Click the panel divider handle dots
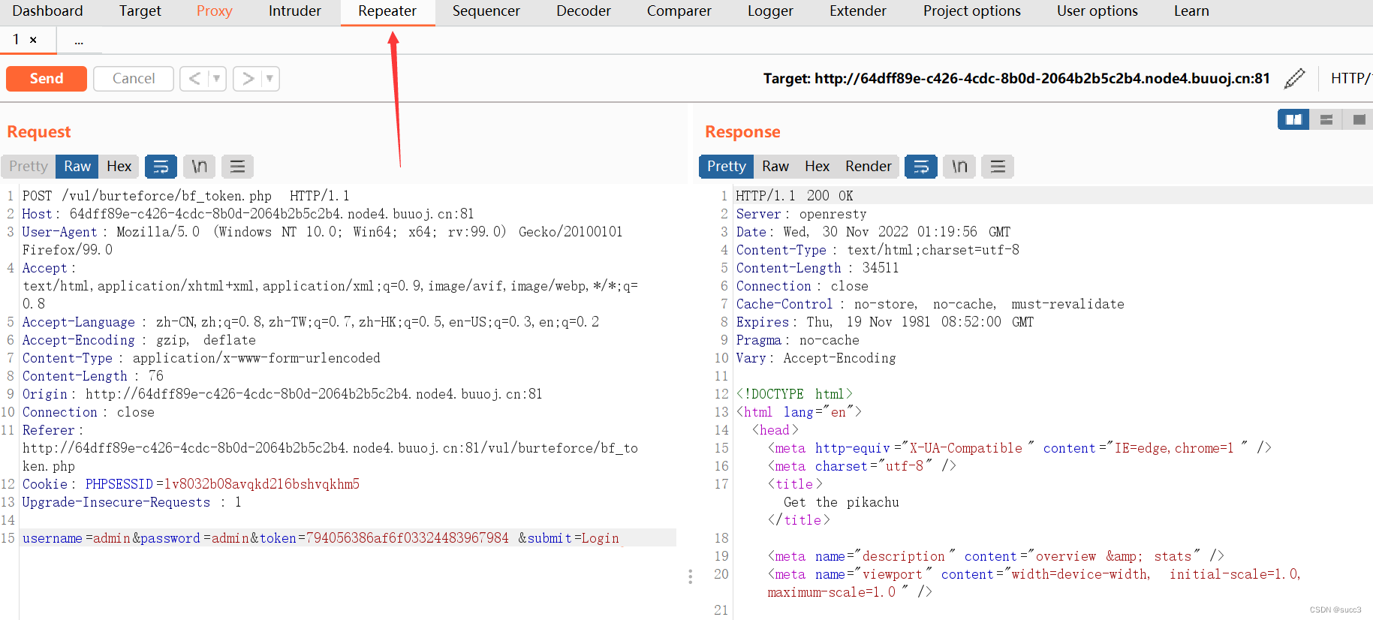 pos(690,576)
